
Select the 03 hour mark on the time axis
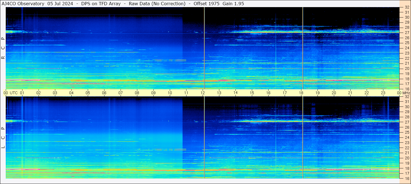click(x=55, y=93)
